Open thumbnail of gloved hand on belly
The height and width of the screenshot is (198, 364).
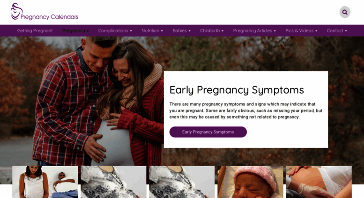(x=319, y=182)
